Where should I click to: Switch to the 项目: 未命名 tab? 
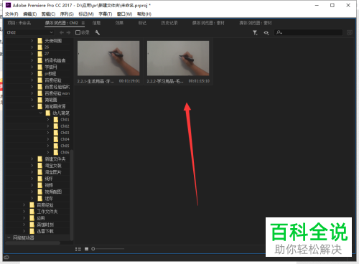point(19,23)
